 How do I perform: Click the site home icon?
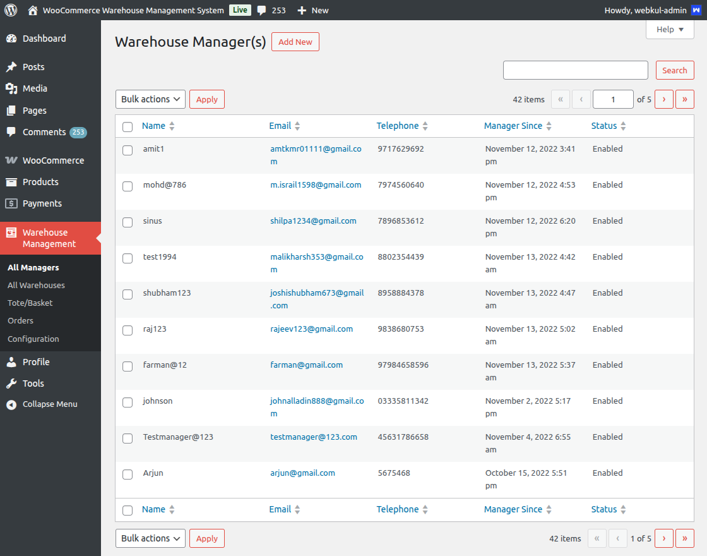tap(32, 10)
